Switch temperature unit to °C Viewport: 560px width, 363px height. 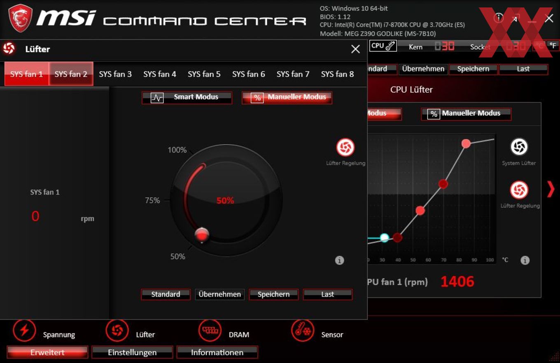pyautogui.click(x=539, y=46)
